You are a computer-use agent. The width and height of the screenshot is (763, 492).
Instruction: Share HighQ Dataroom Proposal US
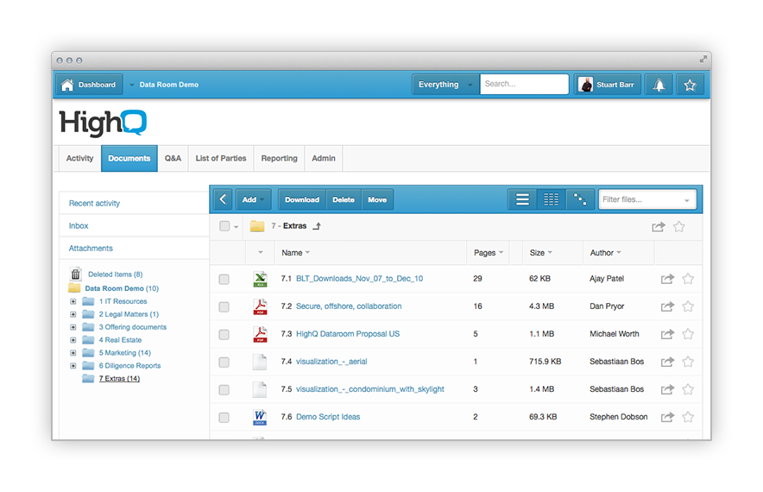667,334
